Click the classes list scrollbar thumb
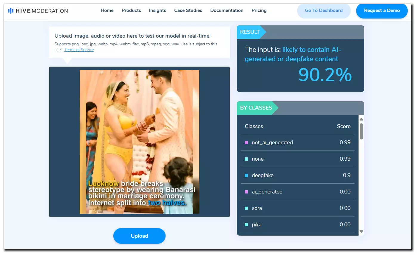The width and height of the screenshot is (417, 255). (361, 131)
